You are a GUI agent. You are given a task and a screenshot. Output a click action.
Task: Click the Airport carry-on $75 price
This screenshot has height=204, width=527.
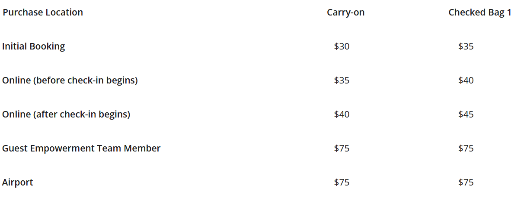point(342,182)
